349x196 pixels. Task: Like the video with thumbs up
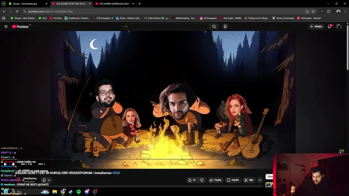click(192, 180)
